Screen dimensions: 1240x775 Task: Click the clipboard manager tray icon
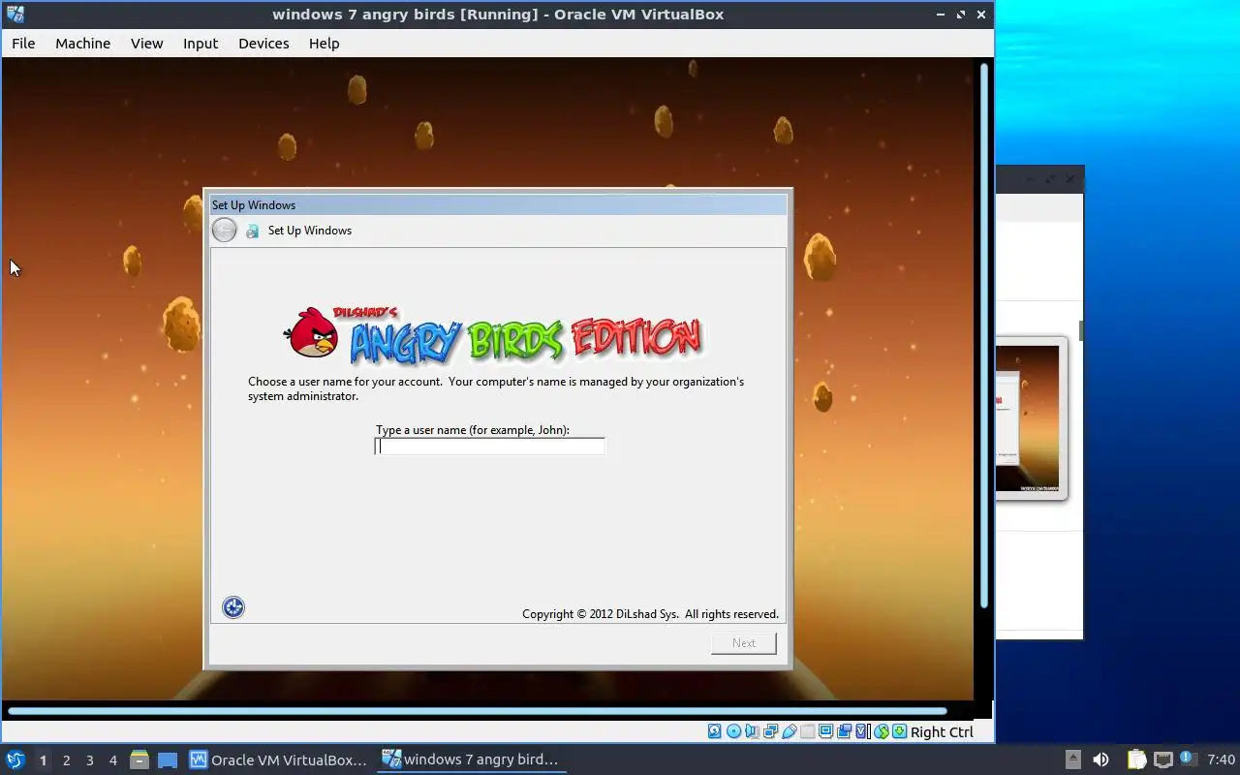point(1136,759)
